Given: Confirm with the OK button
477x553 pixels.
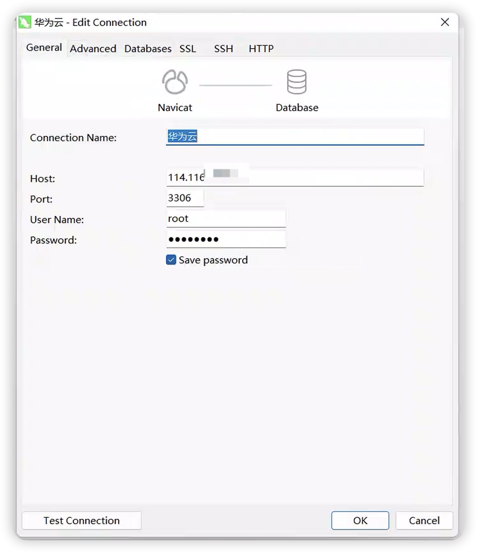Looking at the screenshot, I should [x=360, y=521].
